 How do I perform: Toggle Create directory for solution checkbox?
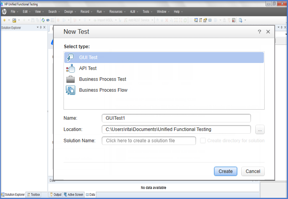(x=203, y=141)
